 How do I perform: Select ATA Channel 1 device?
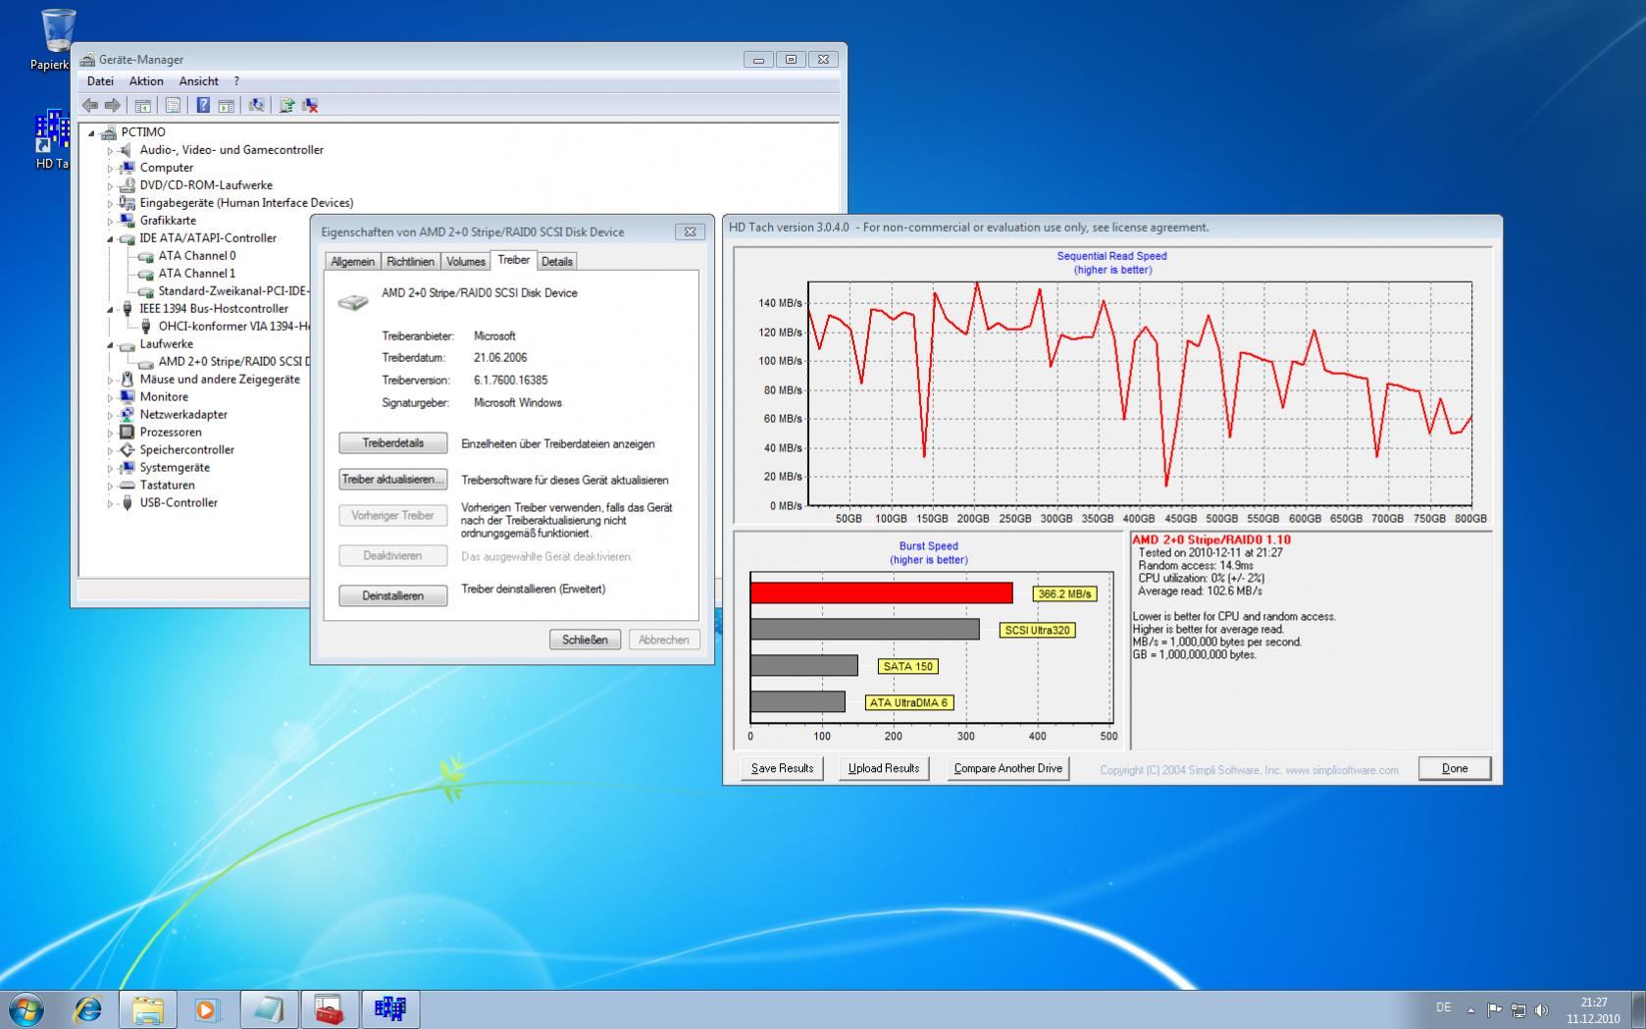(x=196, y=273)
